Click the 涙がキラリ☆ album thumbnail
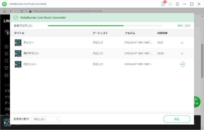 click(x=18, y=53)
